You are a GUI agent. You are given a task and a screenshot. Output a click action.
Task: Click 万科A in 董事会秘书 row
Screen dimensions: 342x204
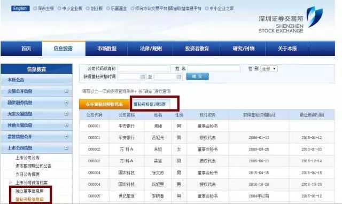click(126, 150)
